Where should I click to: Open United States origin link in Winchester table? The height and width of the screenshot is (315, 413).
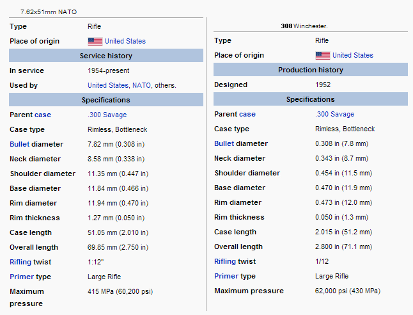coord(353,55)
